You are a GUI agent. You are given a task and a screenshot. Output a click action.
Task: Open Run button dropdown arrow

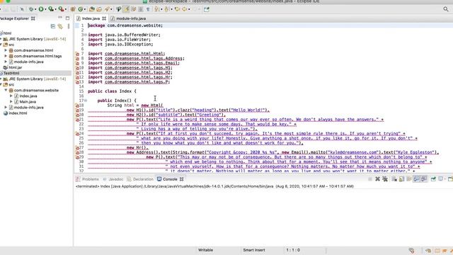coord(45,9)
